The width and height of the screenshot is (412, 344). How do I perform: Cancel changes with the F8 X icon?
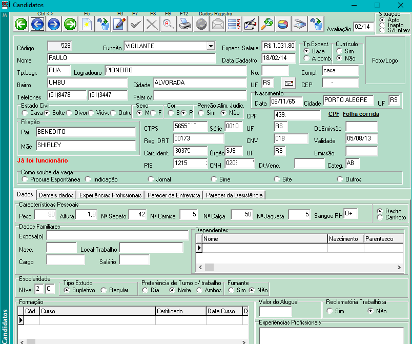[x=152, y=25]
